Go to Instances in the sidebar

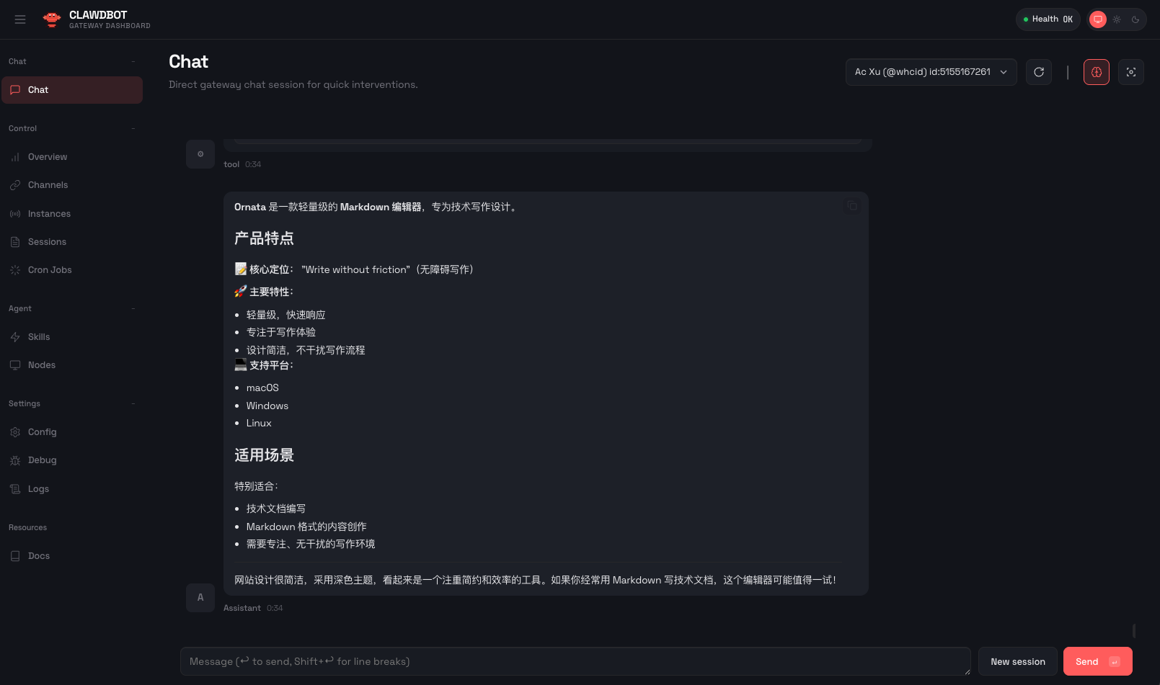pos(49,214)
